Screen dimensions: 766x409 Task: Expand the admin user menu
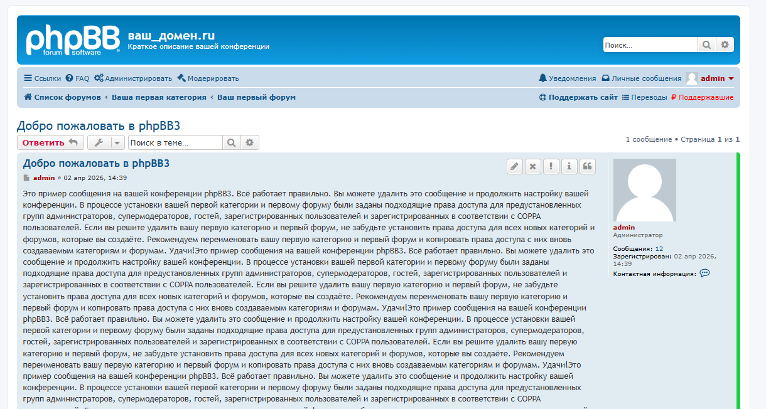717,78
